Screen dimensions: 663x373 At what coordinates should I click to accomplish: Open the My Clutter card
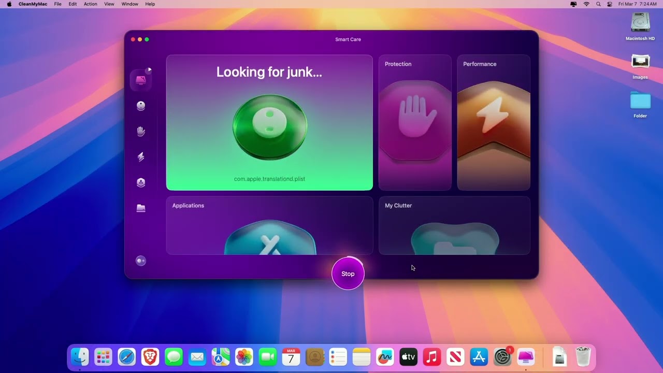(454, 225)
